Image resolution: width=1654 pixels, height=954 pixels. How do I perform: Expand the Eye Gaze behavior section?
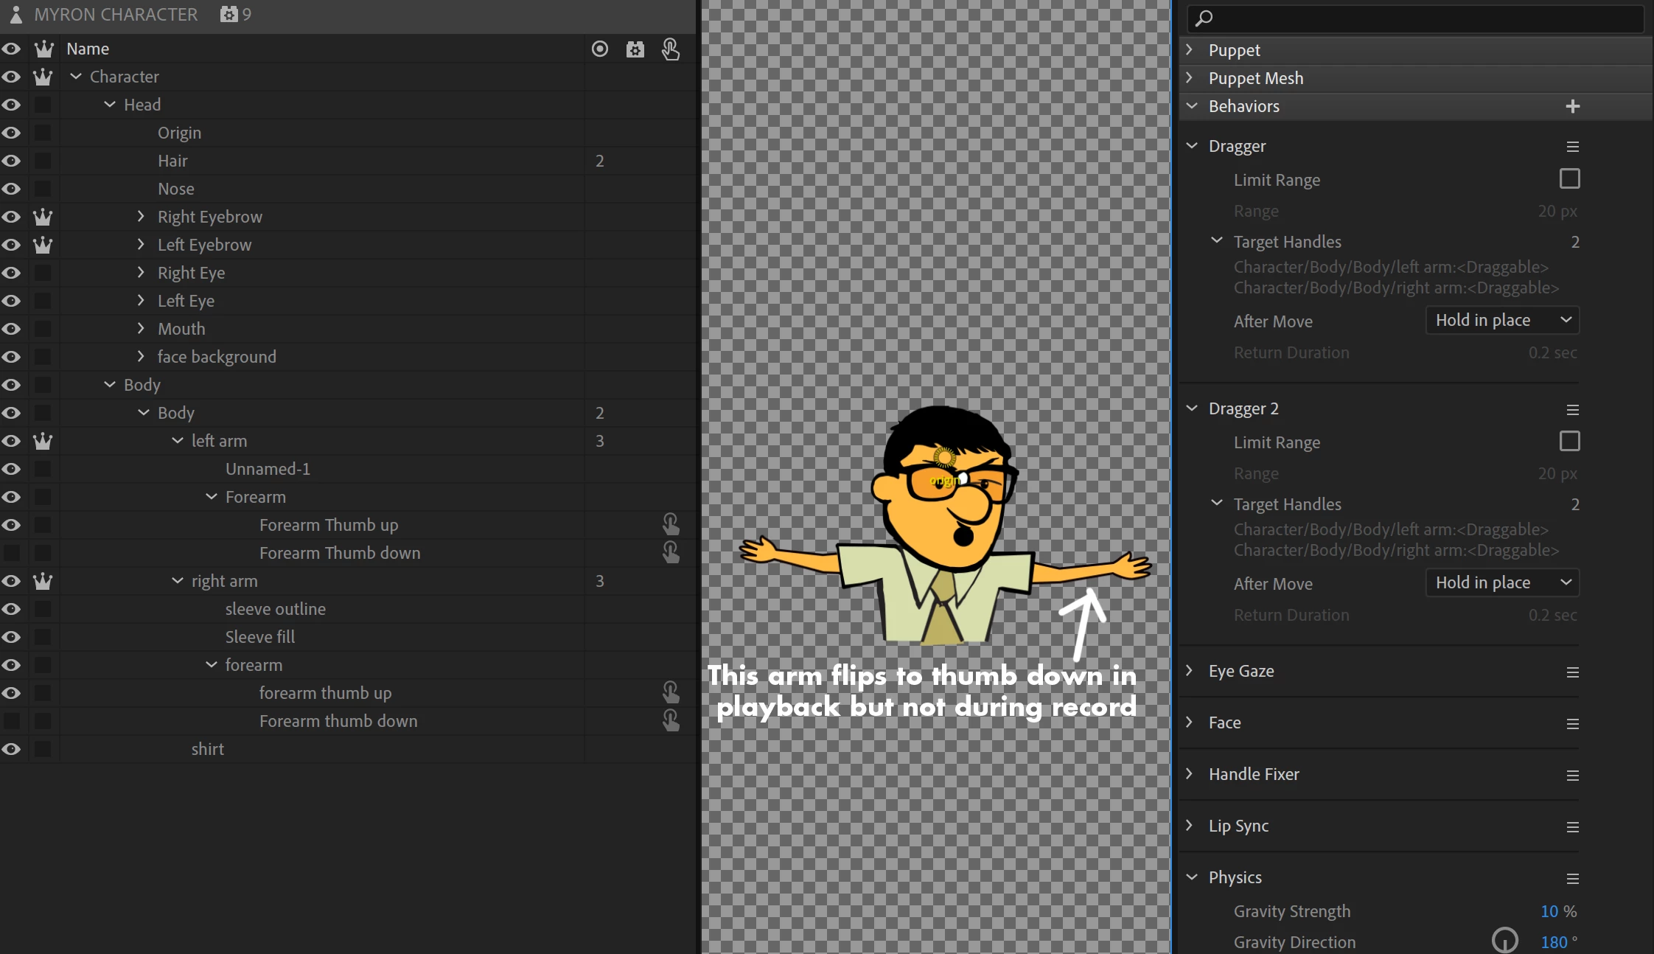point(1189,671)
